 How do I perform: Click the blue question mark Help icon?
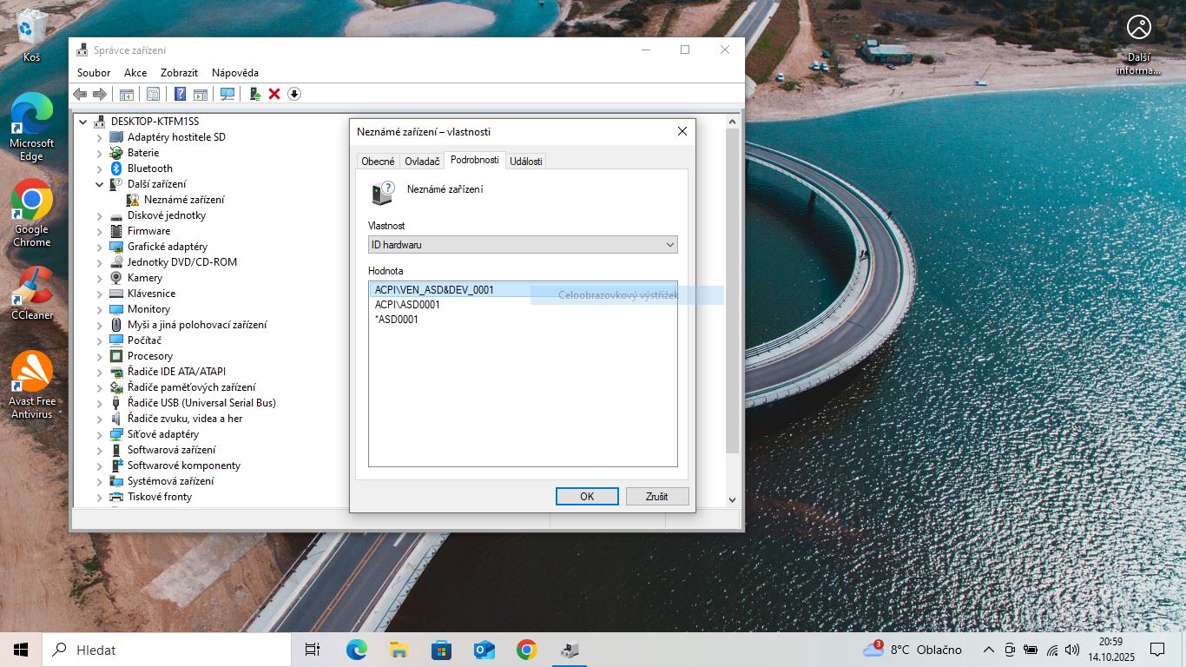pyautogui.click(x=181, y=94)
